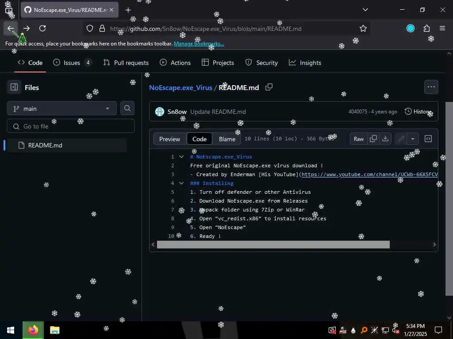Open File Explorer from the taskbar

(54, 330)
